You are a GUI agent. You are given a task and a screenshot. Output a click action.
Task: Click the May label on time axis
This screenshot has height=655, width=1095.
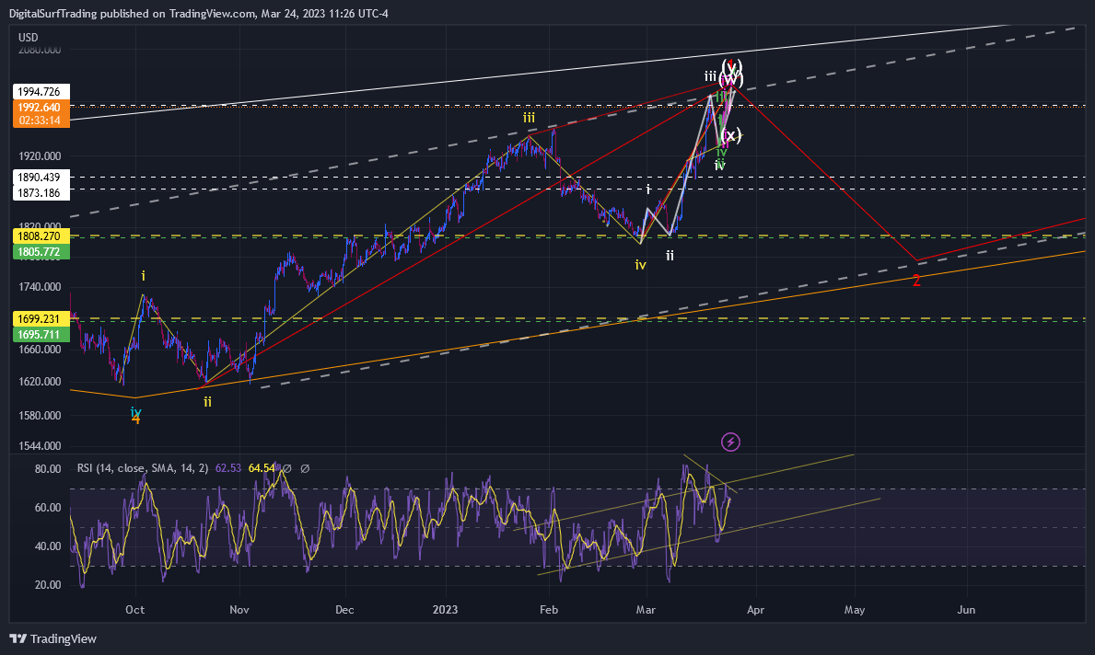[x=855, y=610]
